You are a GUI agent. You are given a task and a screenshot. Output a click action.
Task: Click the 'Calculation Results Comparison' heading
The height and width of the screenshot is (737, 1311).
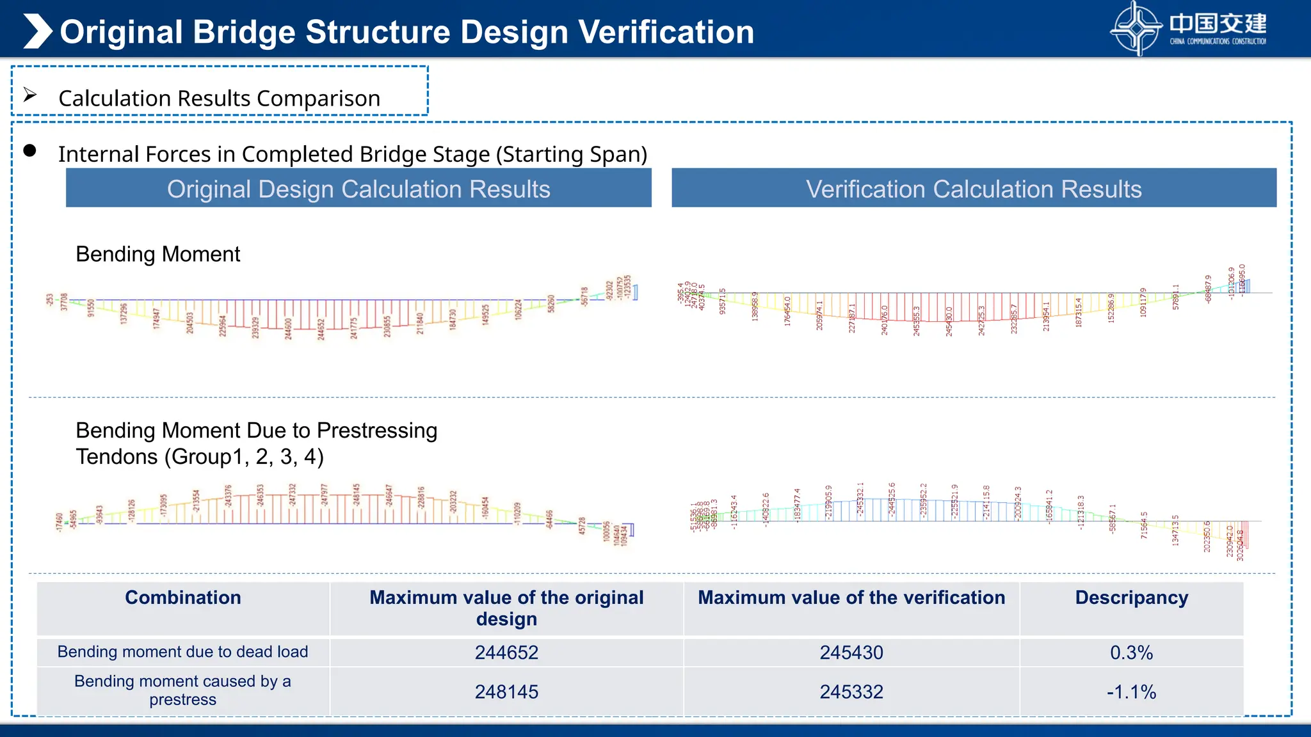[x=220, y=99]
